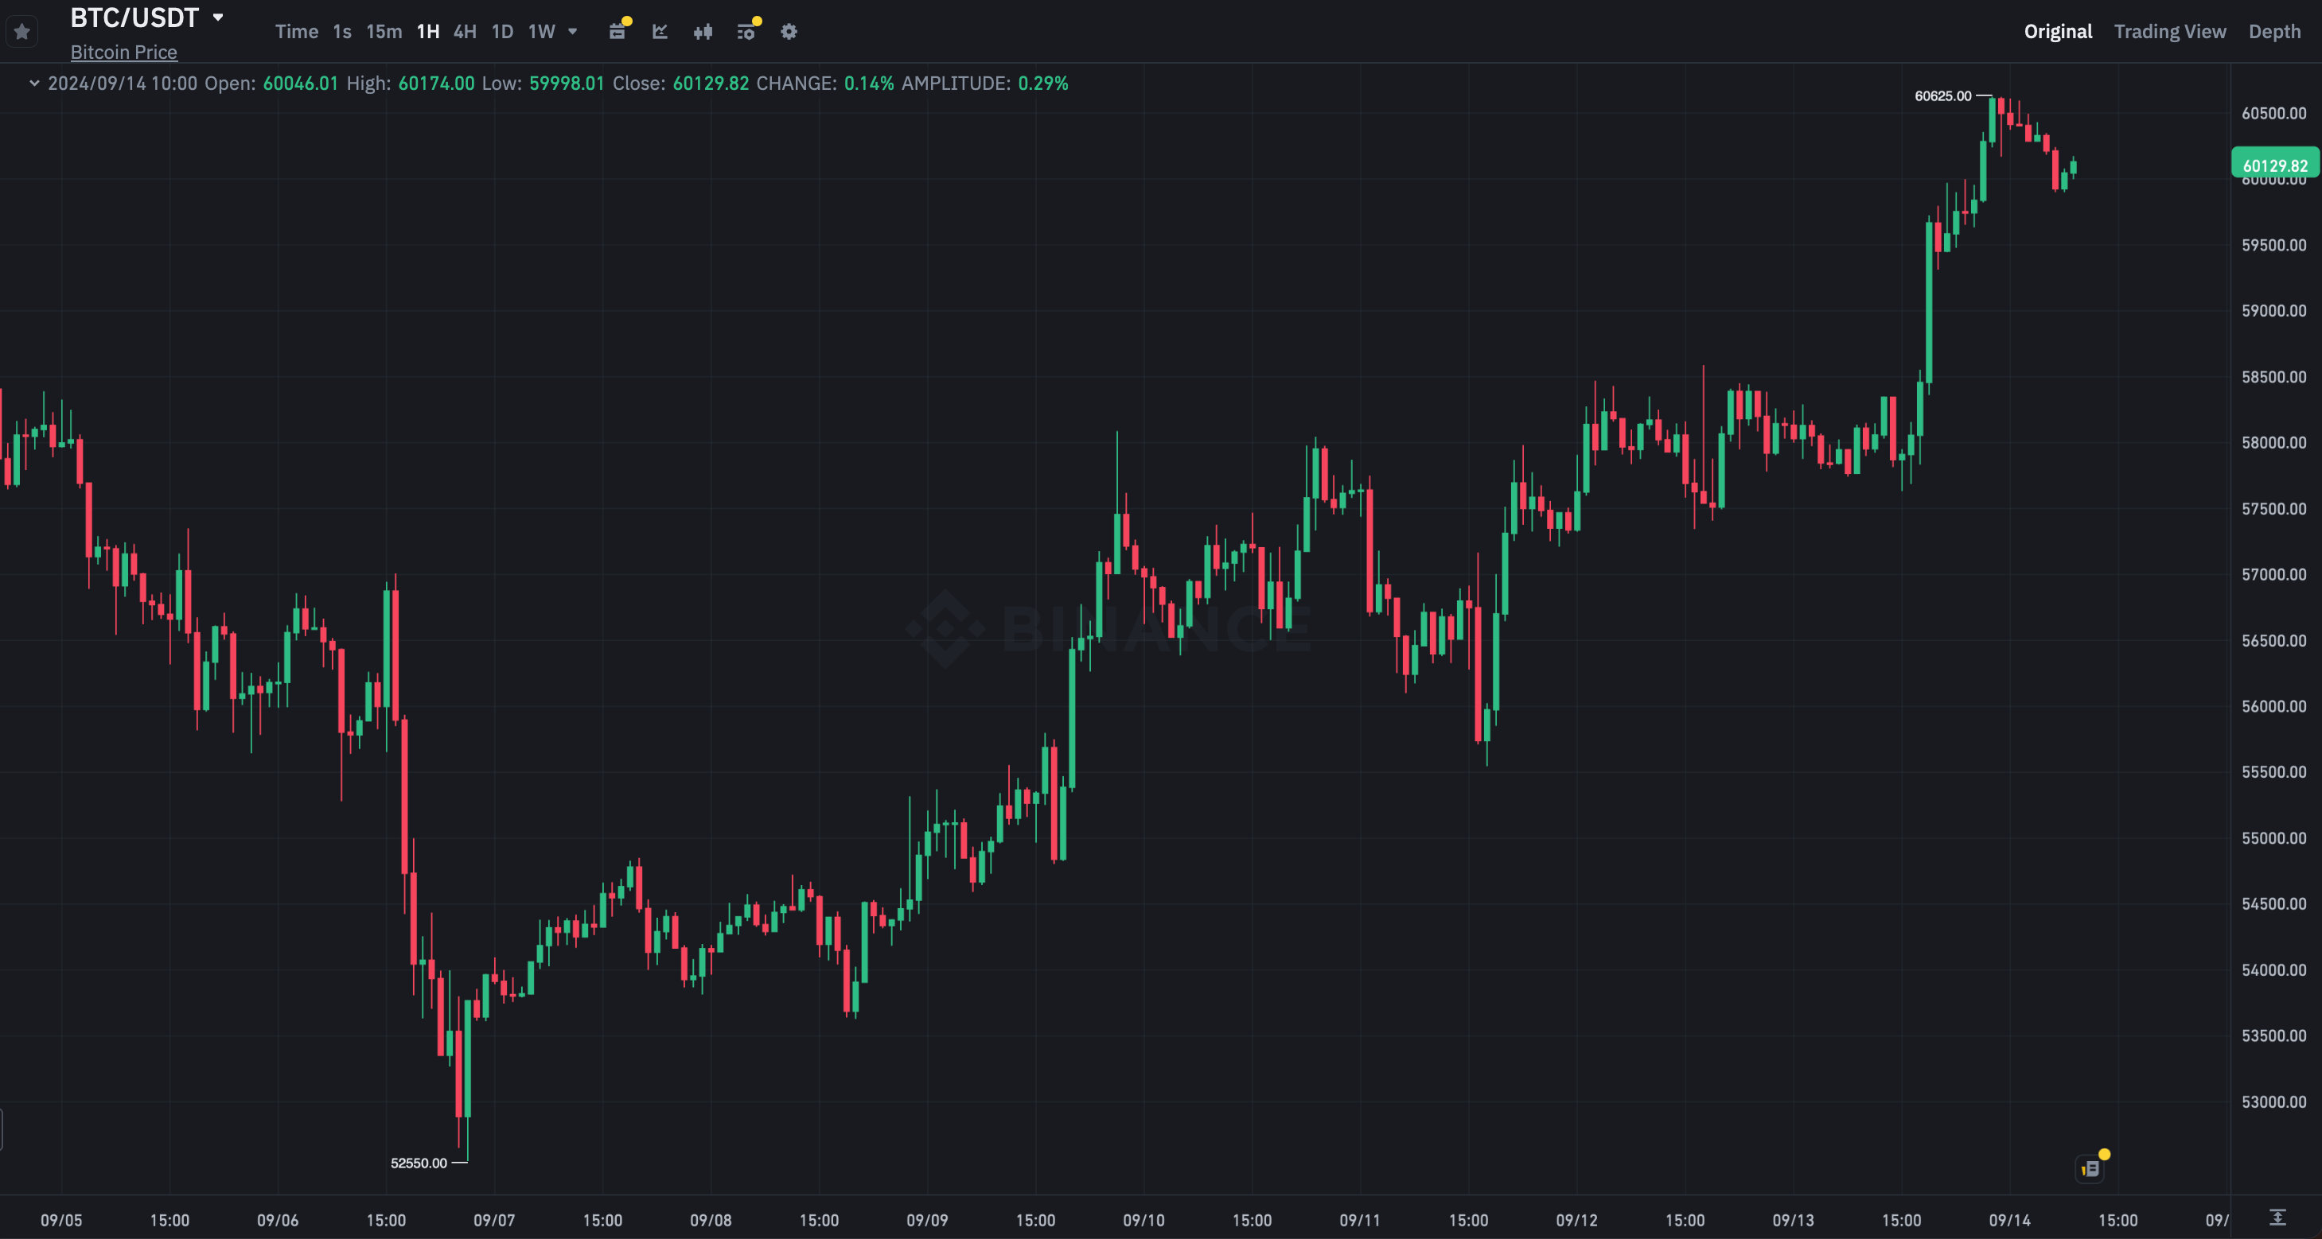The height and width of the screenshot is (1239, 2322).
Task: Switch to the 1s interval
Action: 341,32
